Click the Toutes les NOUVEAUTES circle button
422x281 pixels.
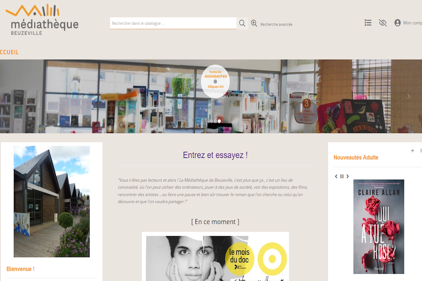point(215,81)
